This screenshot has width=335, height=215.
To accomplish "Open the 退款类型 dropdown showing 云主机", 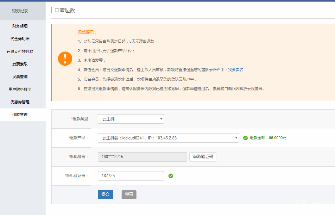I will [x=131, y=119].
